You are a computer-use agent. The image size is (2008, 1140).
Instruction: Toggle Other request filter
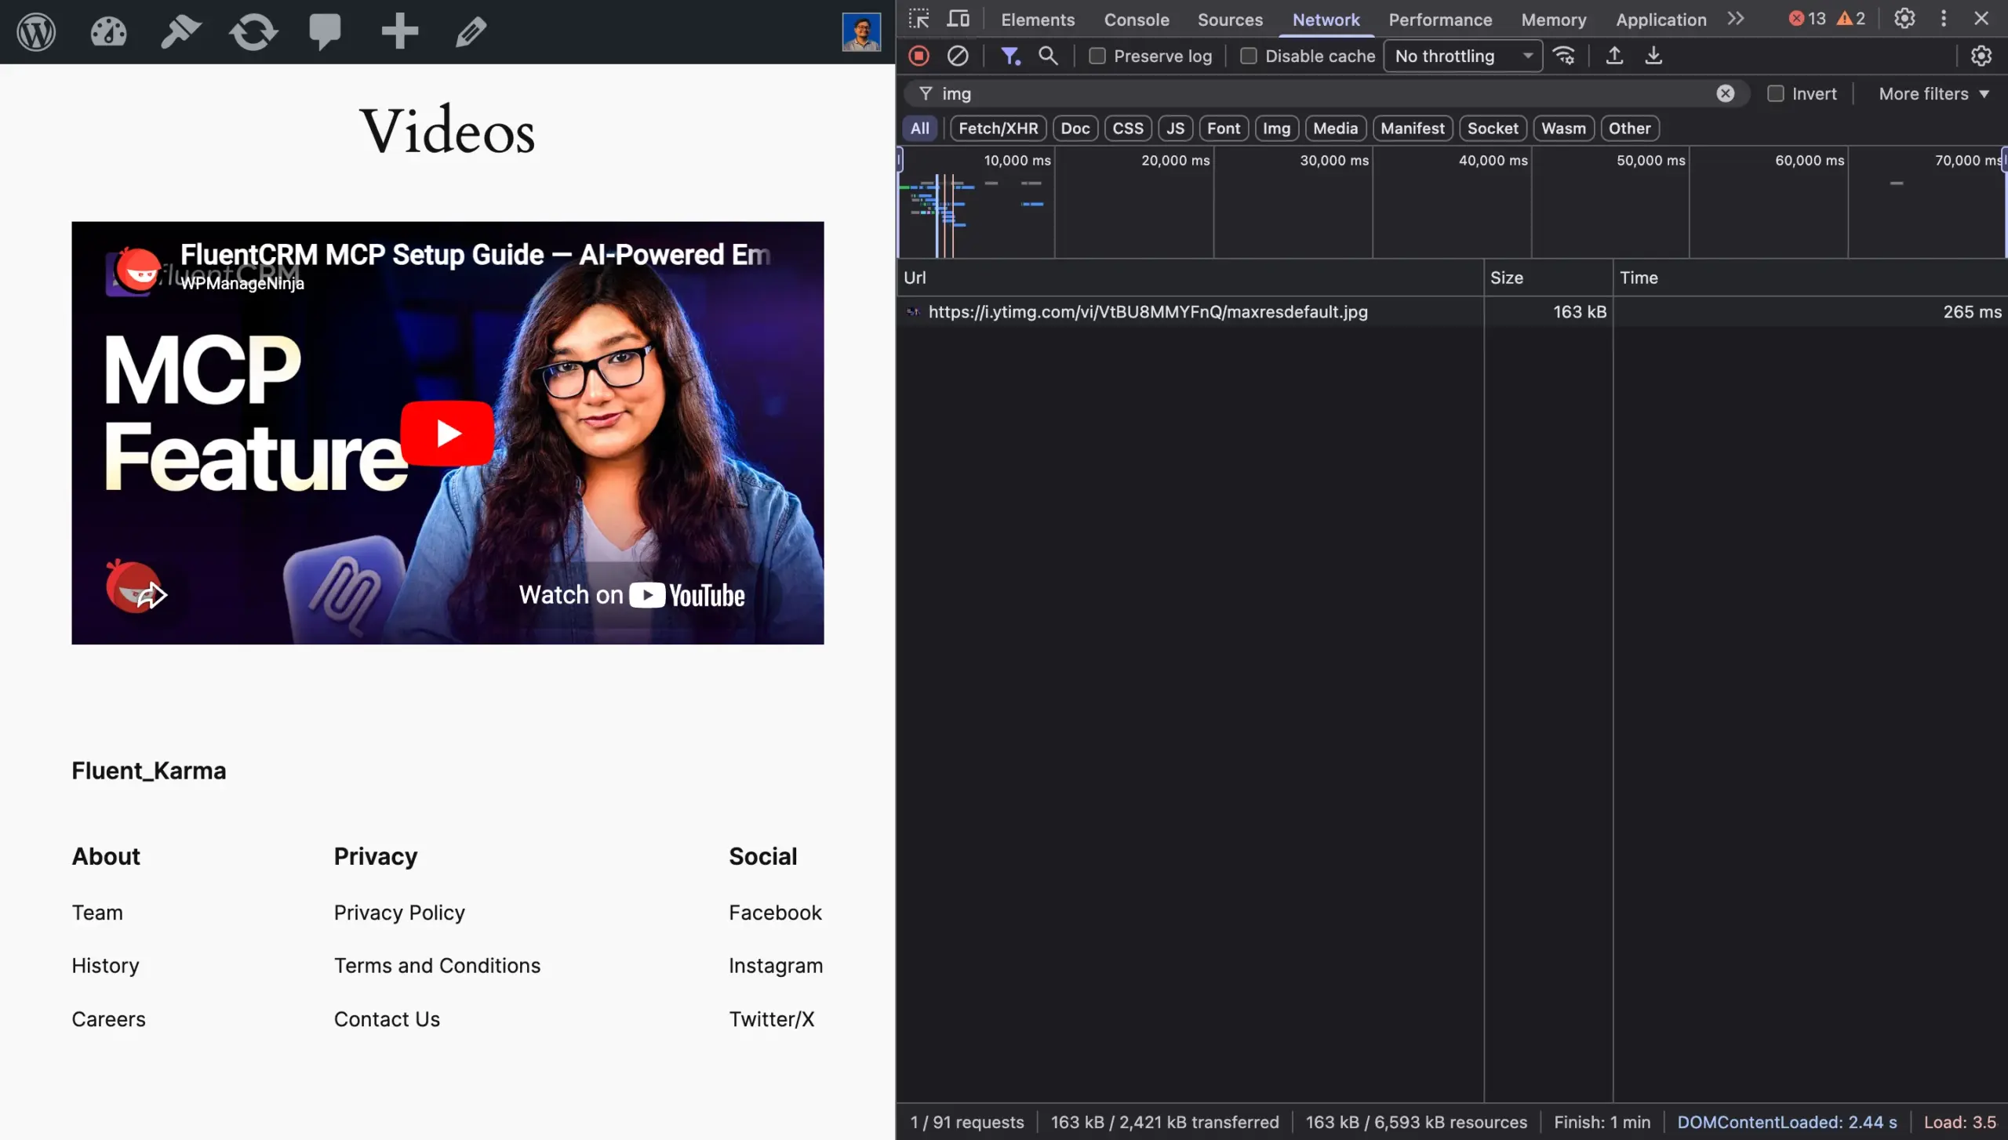(1630, 129)
